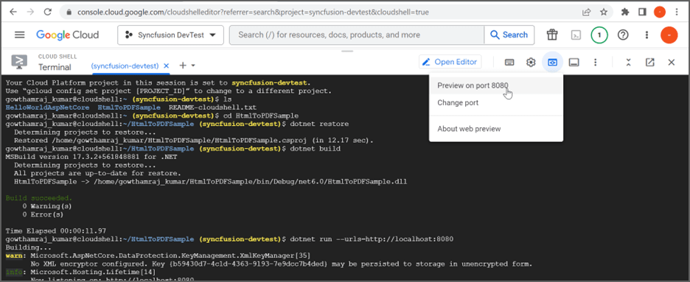
Task: Click the Cloud Shell terminal logo icon
Action: pyautogui.click(x=19, y=62)
